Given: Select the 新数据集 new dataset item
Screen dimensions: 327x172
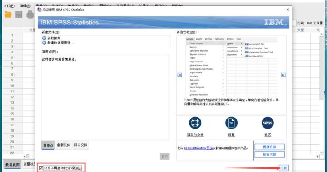Looking at the screenshot, I should click(51, 38).
